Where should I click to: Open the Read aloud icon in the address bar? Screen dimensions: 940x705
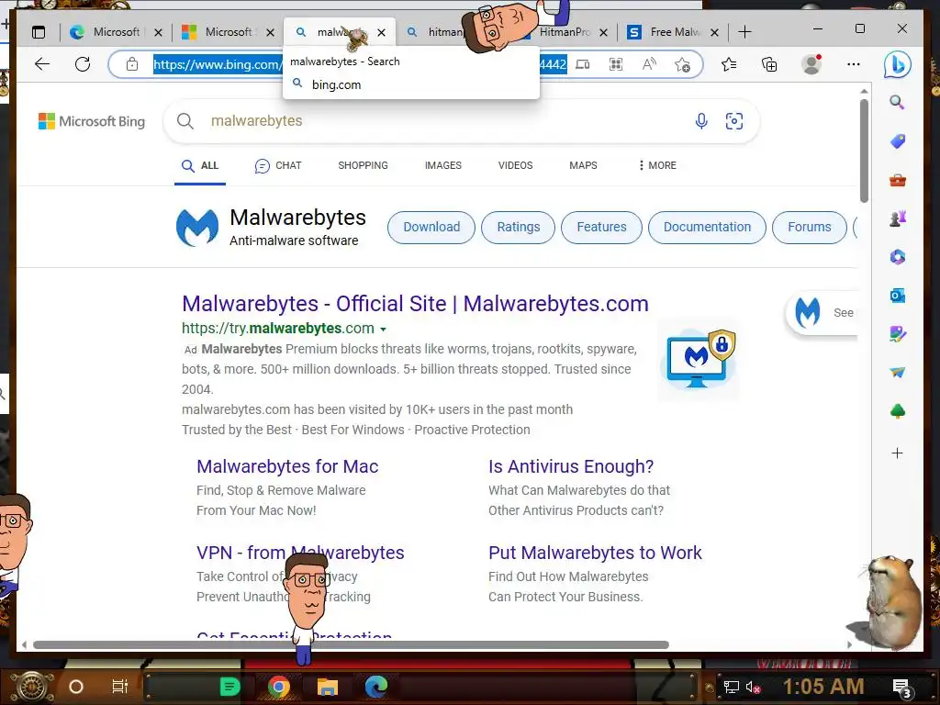tap(649, 64)
